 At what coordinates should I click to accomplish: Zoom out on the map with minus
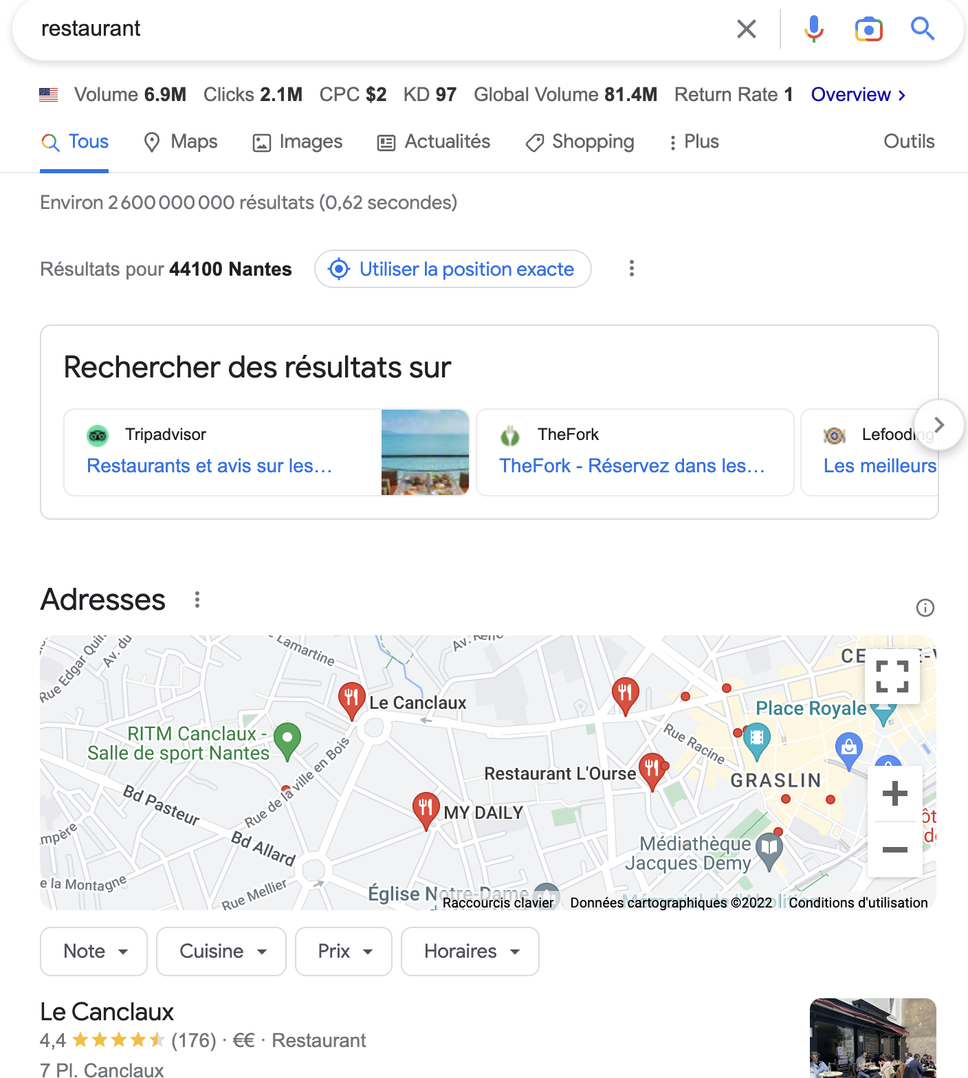(895, 850)
